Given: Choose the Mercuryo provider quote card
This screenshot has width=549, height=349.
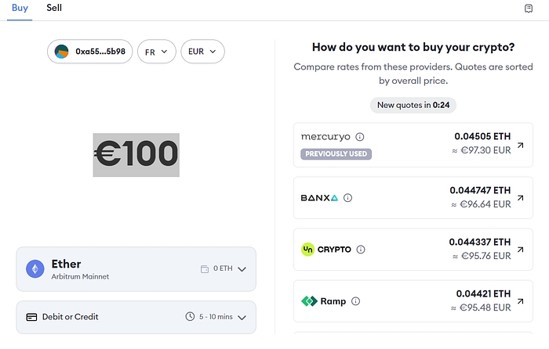Looking at the screenshot, I should coord(408,145).
